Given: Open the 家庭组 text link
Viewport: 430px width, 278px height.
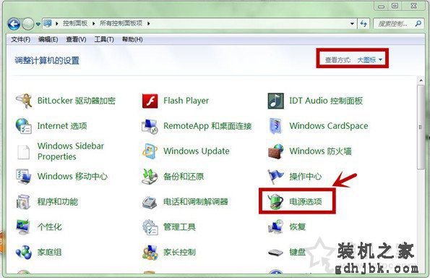Looking at the screenshot, I should 49,252.
